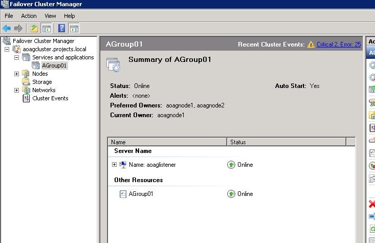
Task: Open Help via the blue question mark icon
Action: (61, 29)
